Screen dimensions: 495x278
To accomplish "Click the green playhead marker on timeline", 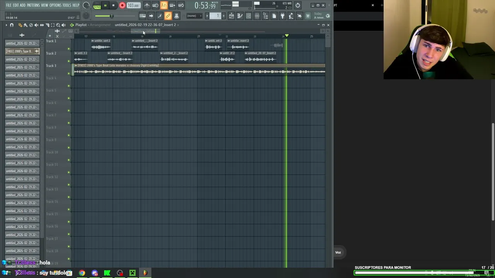I will [x=287, y=36].
